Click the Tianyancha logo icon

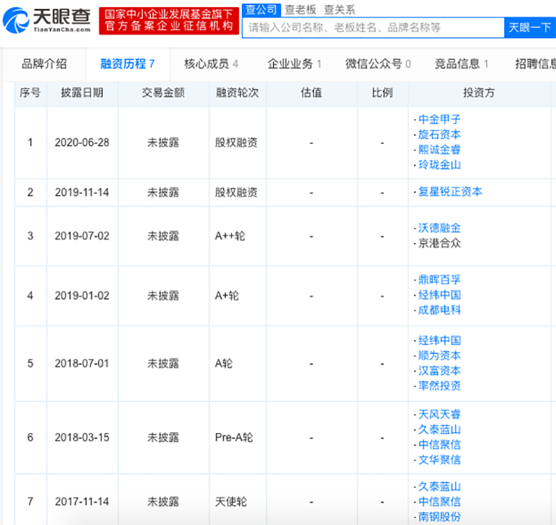[x=16, y=21]
